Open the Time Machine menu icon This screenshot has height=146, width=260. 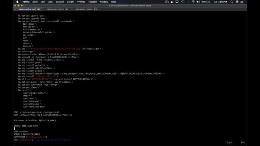[x=183, y=2]
